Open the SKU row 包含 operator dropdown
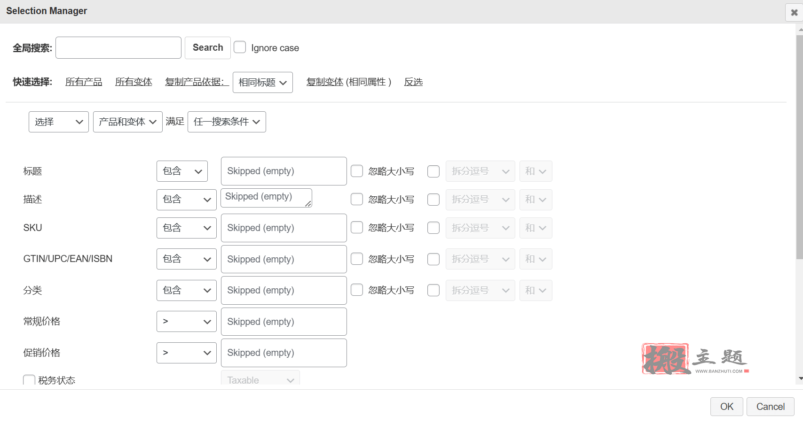Image resolution: width=803 pixels, height=424 pixels. click(x=187, y=228)
